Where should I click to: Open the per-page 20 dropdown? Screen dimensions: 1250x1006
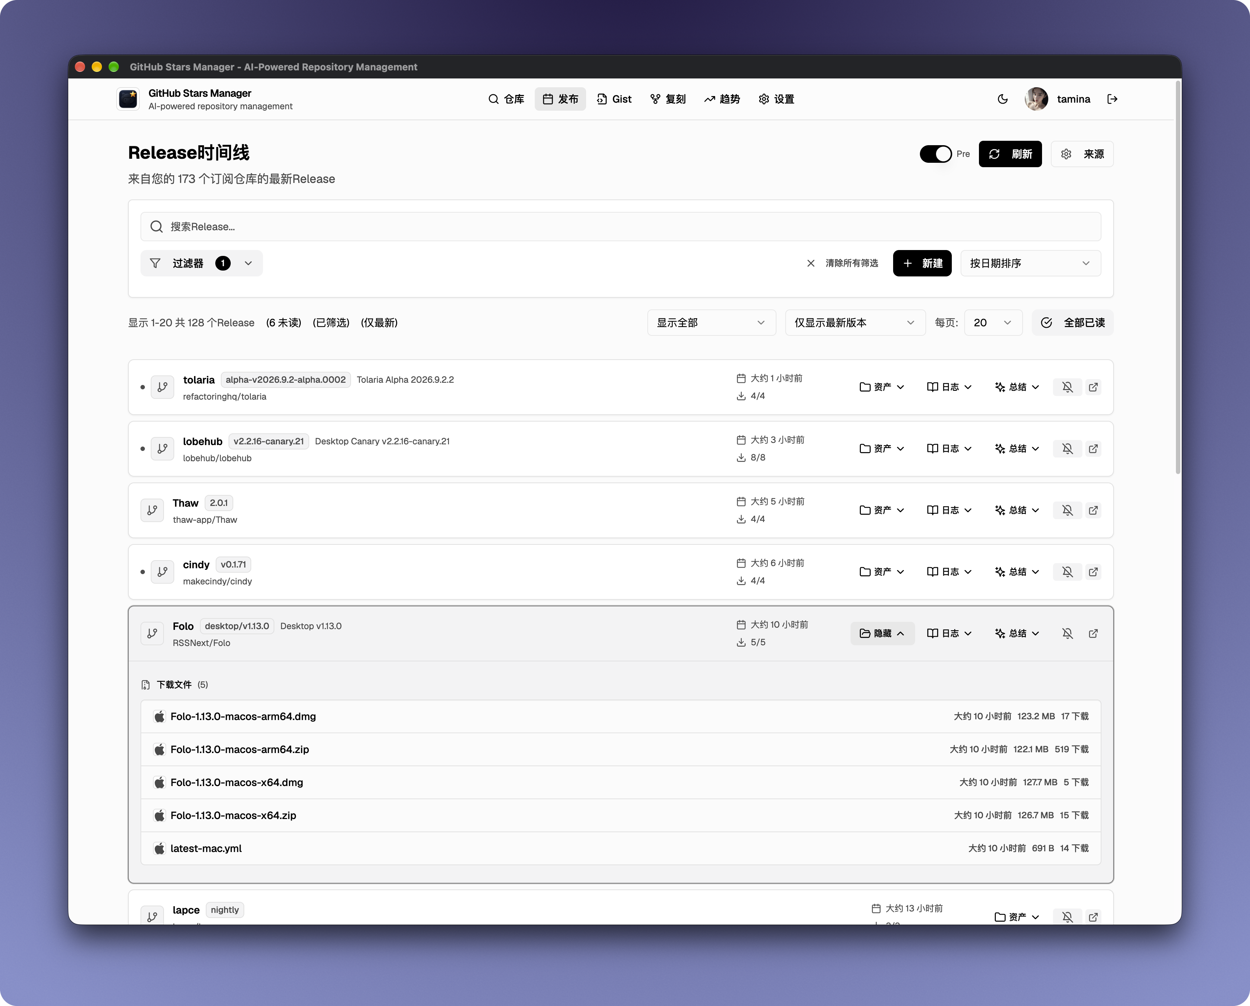(993, 323)
